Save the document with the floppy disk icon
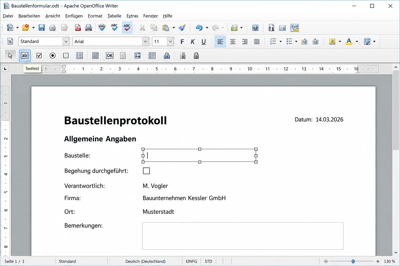Screen dimensions: 400x266 42,28
